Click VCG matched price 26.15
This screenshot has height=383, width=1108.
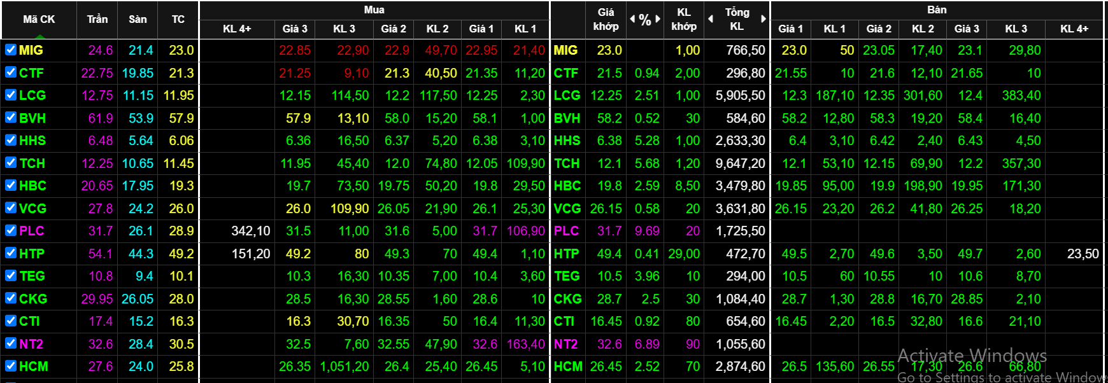(606, 209)
